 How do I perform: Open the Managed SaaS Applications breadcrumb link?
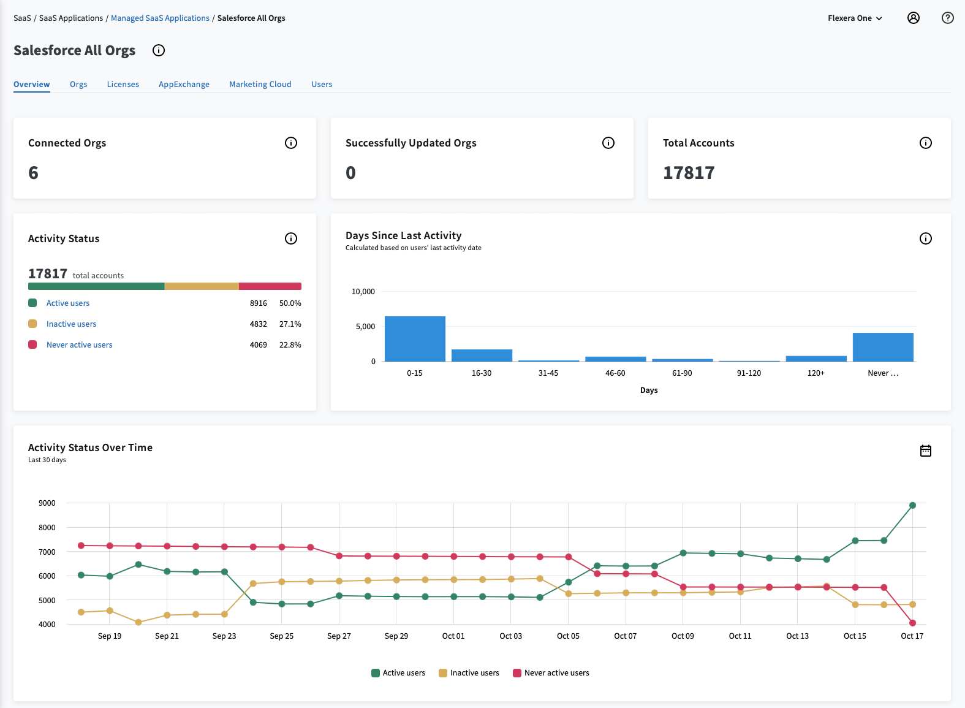(x=160, y=18)
